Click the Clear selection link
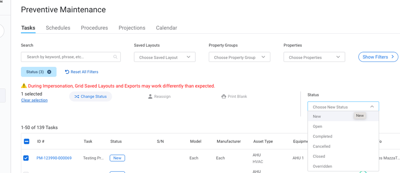 [34, 100]
